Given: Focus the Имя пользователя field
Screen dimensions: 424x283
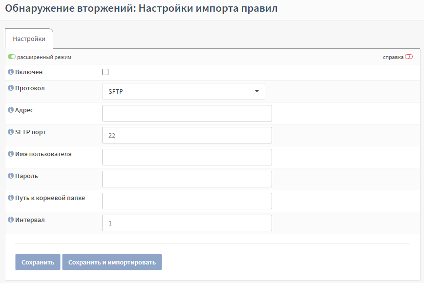Looking at the screenshot, I should point(187,157).
